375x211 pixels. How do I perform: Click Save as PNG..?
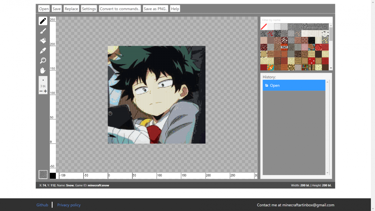tap(156, 9)
